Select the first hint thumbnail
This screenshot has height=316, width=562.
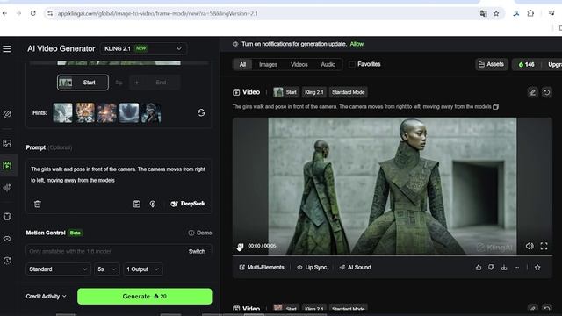(62, 113)
